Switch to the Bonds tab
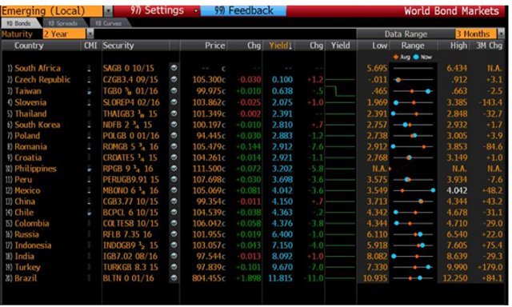 pos(20,23)
